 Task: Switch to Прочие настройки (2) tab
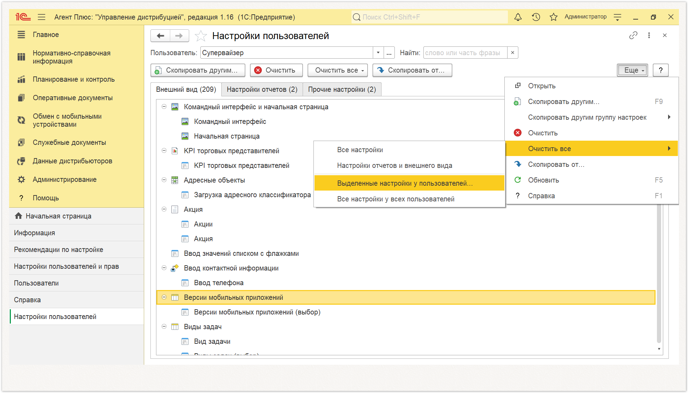[x=342, y=89]
